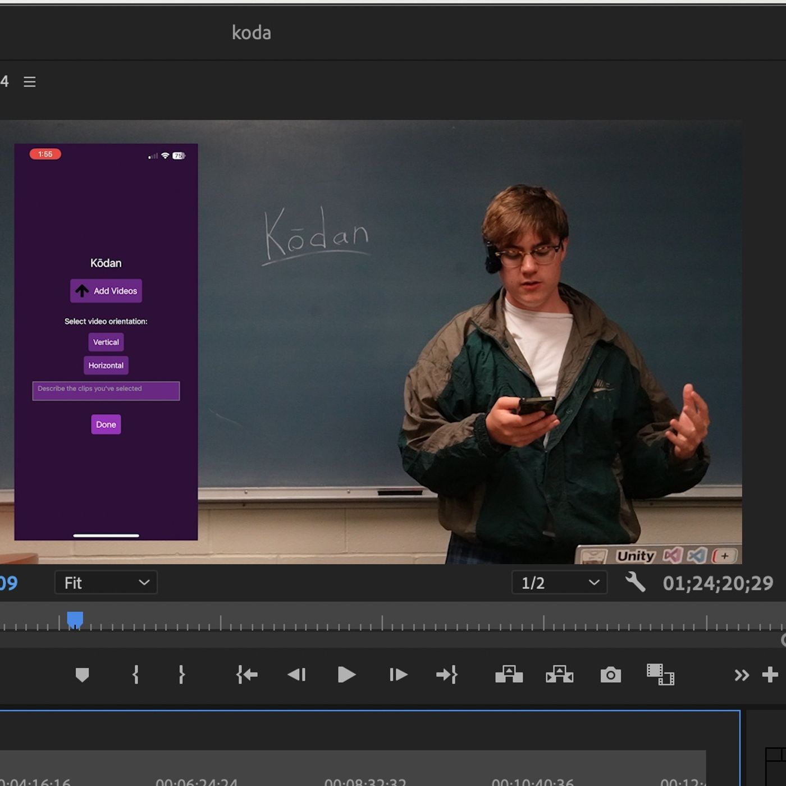Click the Extract icon
Screen dimensions: 786x786
tap(559, 674)
